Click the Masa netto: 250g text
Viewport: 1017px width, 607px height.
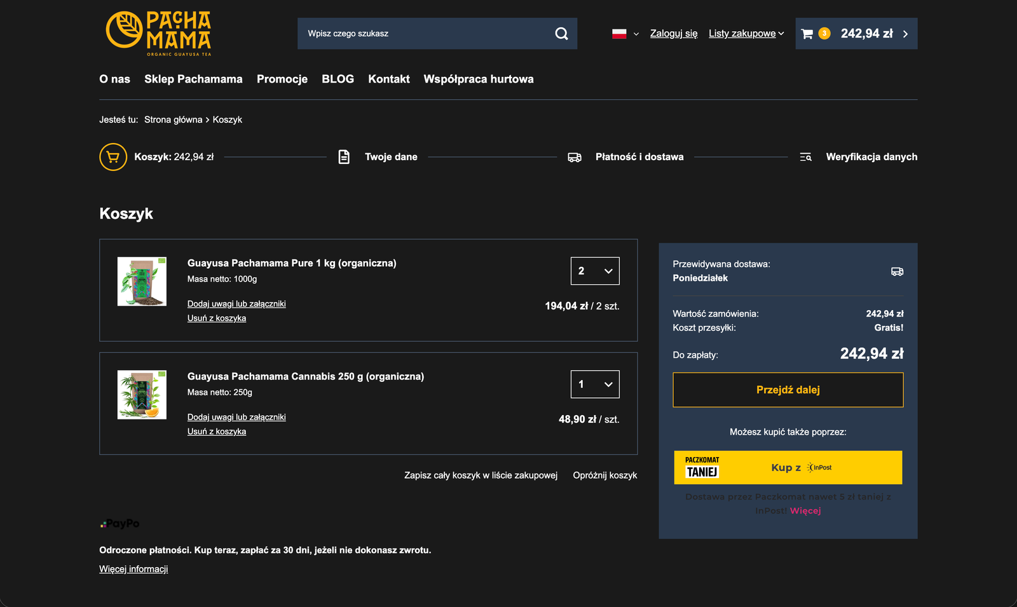click(x=220, y=392)
